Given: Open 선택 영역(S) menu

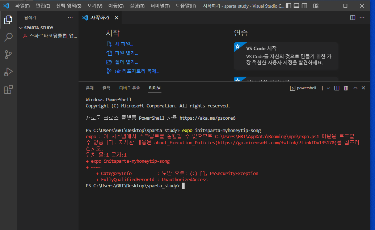Looking at the screenshot, I should click(x=69, y=6).
